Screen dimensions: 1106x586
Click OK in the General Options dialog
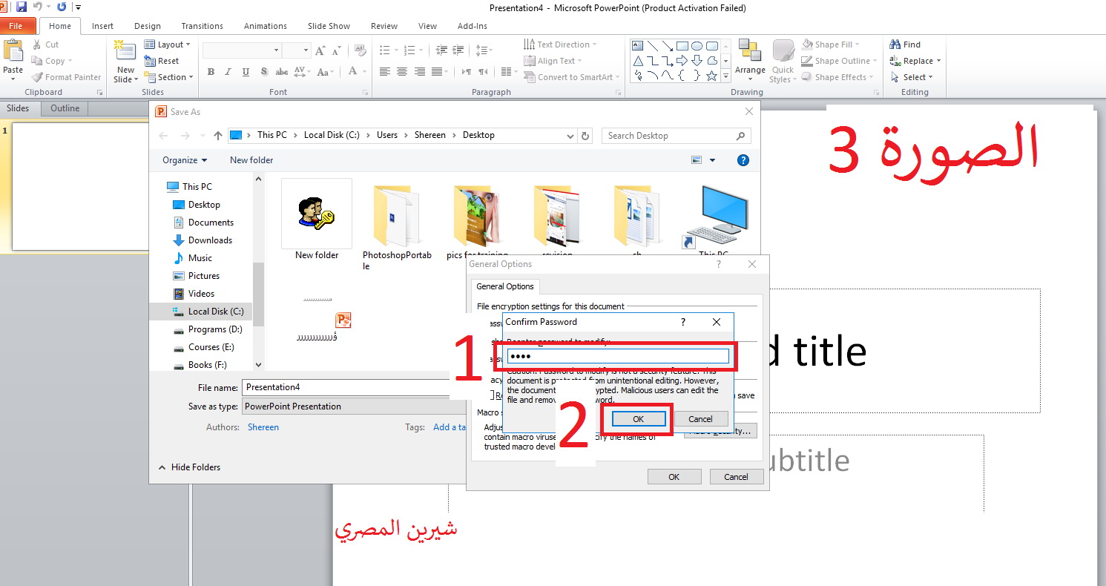(x=674, y=477)
